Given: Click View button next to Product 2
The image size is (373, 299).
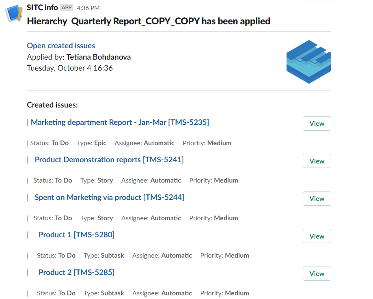Looking at the screenshot, I should pyautogui.click(x=317, y=274).
